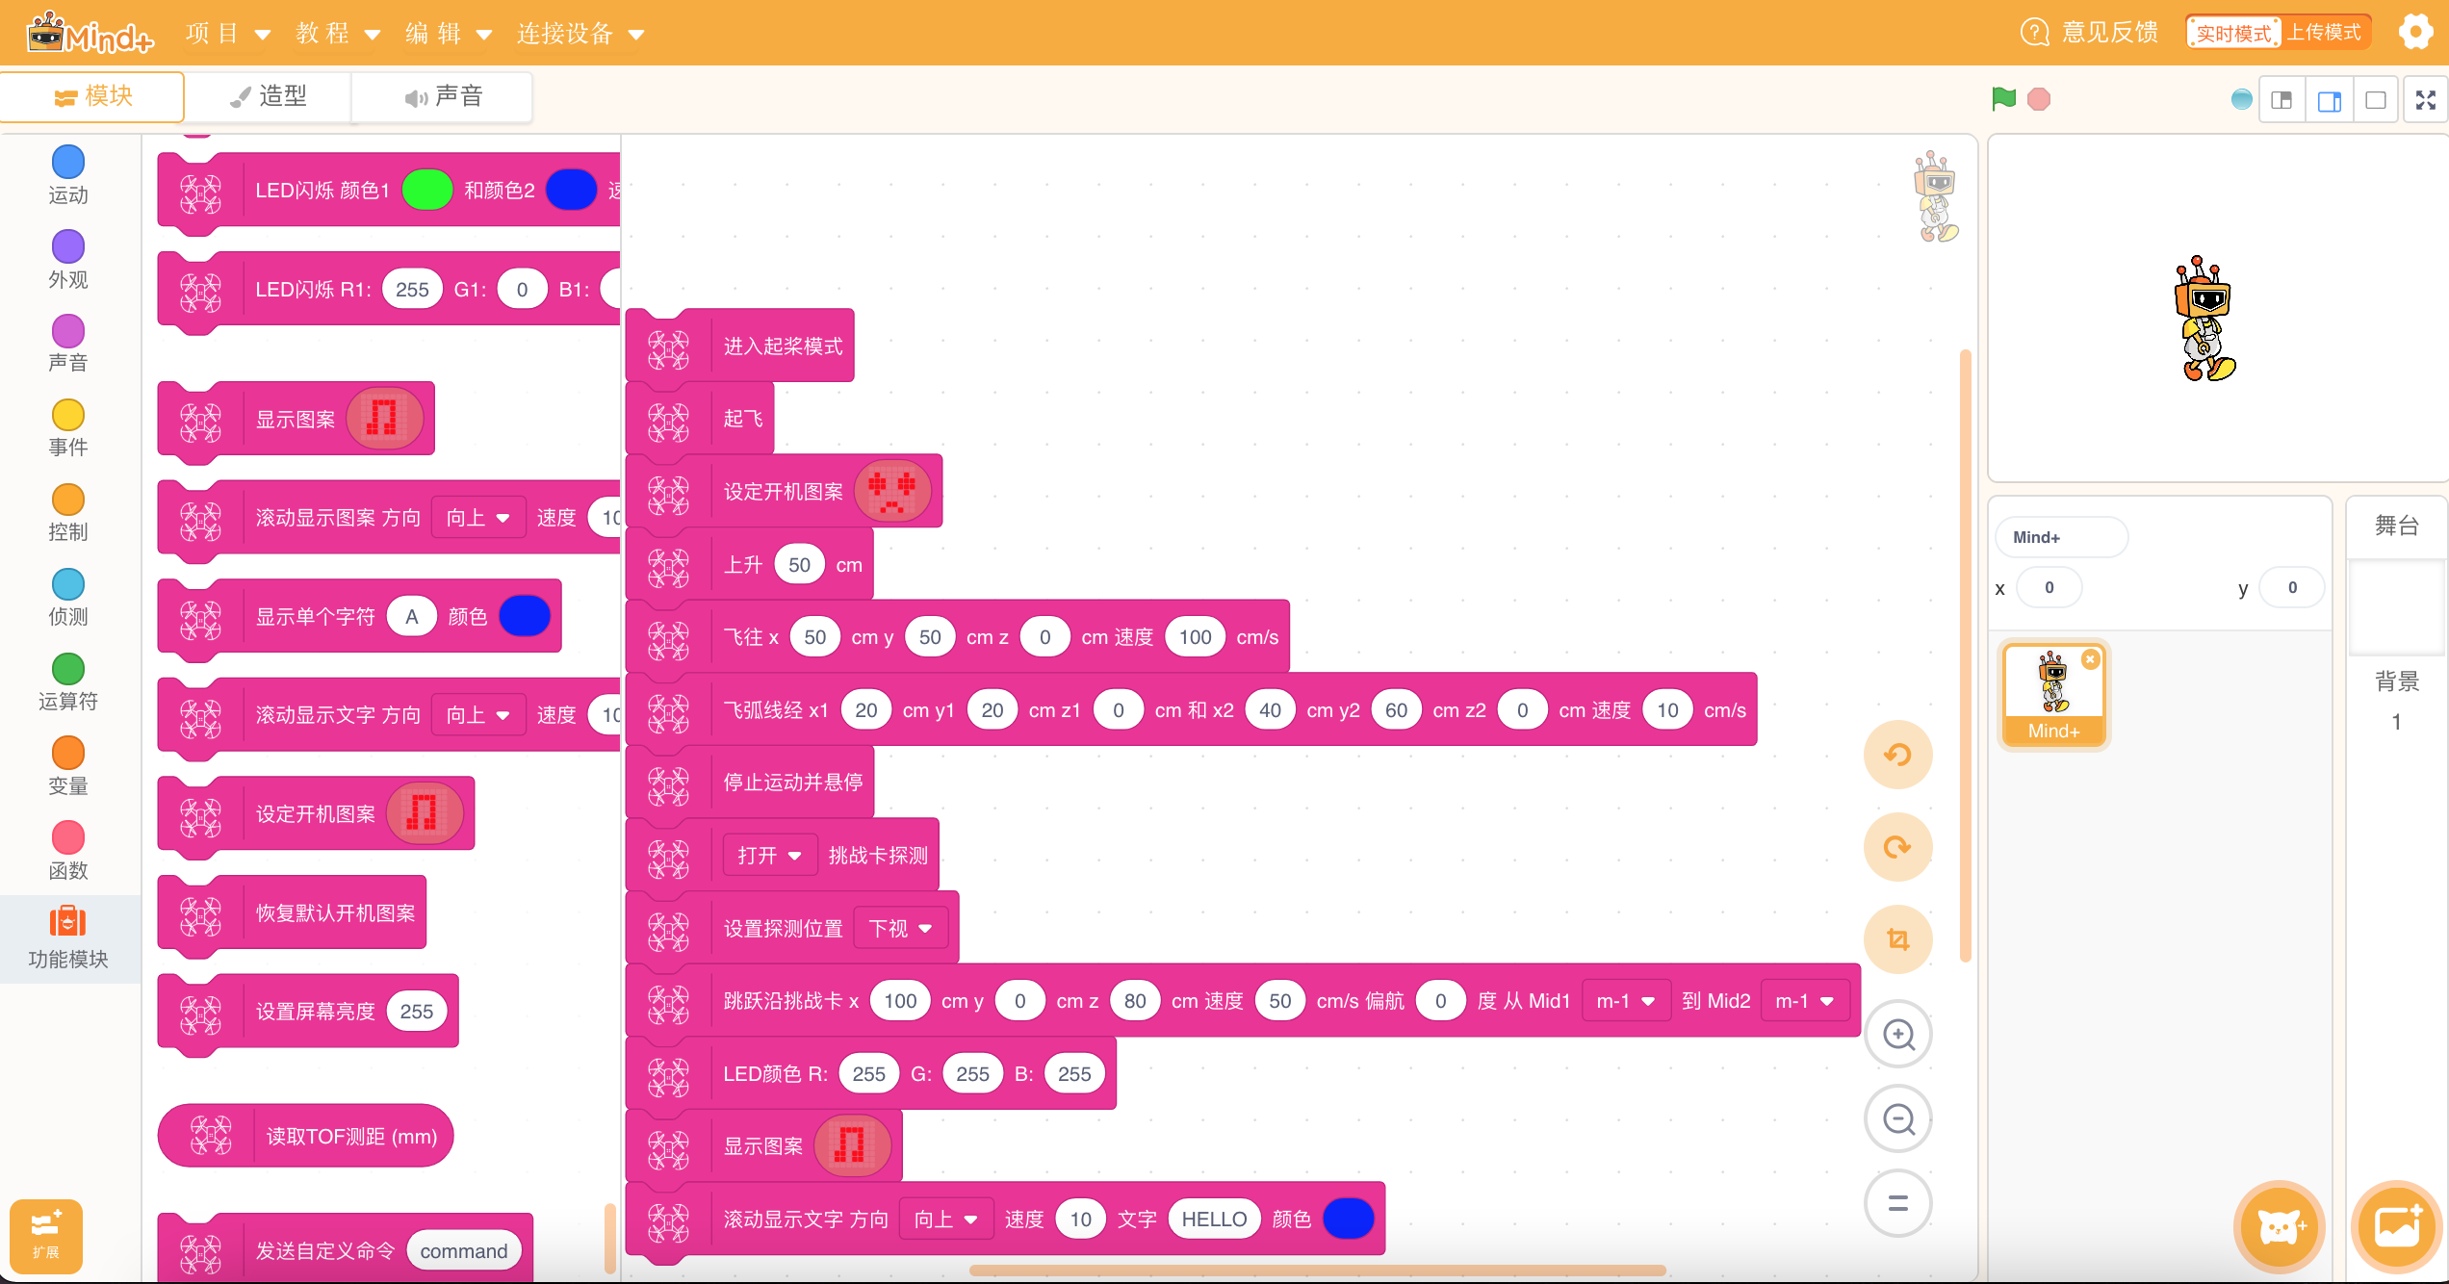Expand the 打开 dropdown in 挑战卡探测 block
2449x1284 pixels.
point(769,856)
